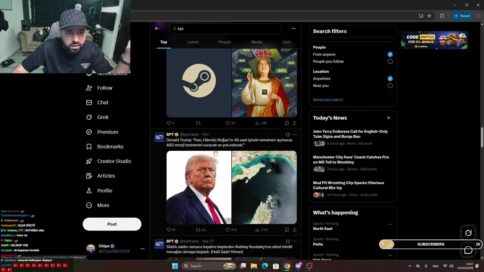Reply to the Trump post with 81 replies

(x=171, y=230)
